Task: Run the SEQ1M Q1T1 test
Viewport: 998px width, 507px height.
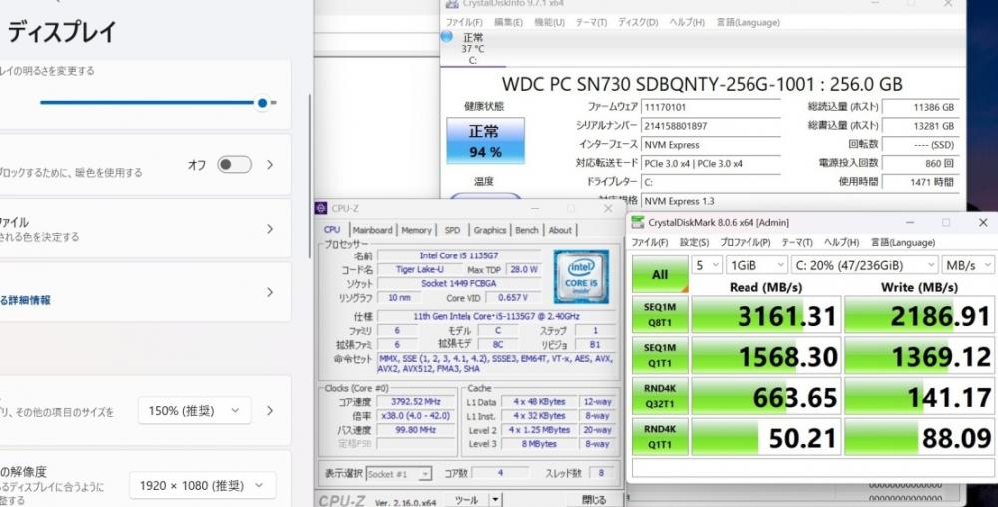Action: pyautogui.click(x=660, y=355)
